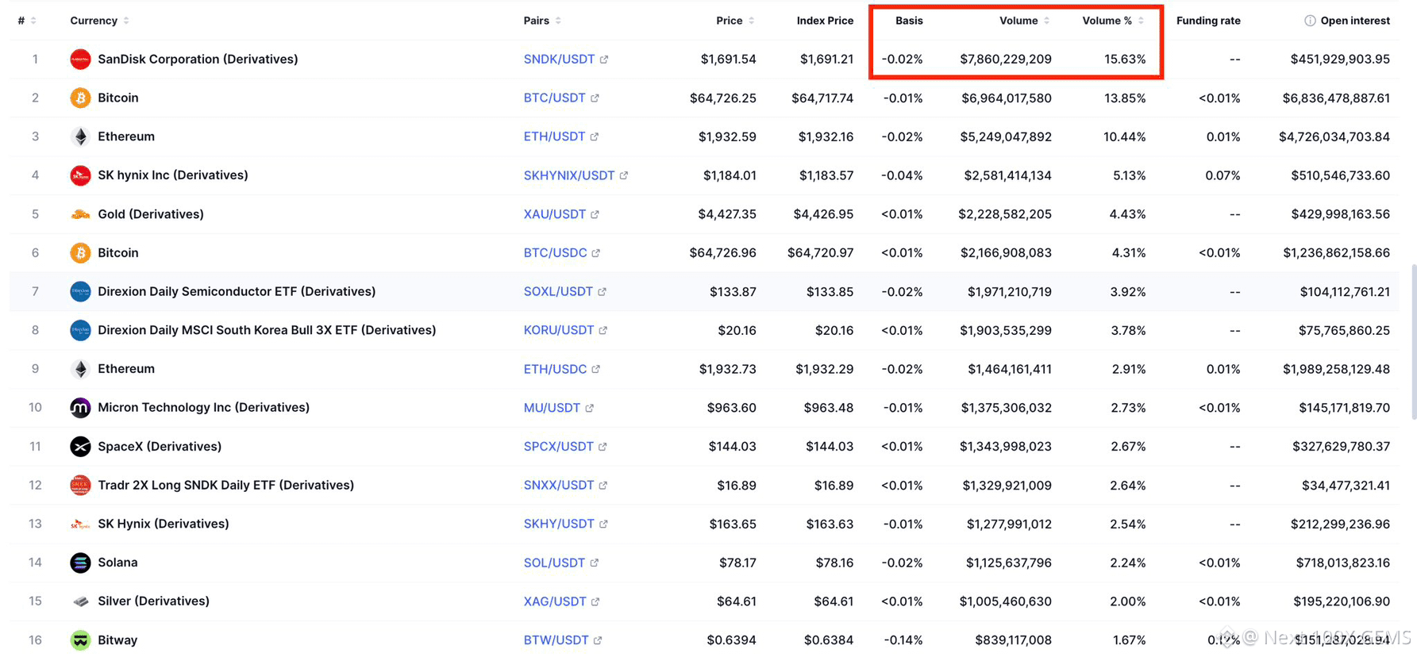Click the Basis column header
The width and height of the screenshot is (1417, 657).
(x=909, y=21)
